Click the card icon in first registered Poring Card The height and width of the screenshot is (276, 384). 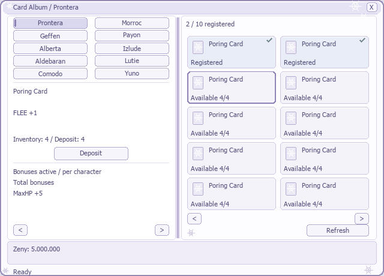click(x=198, y=47)
